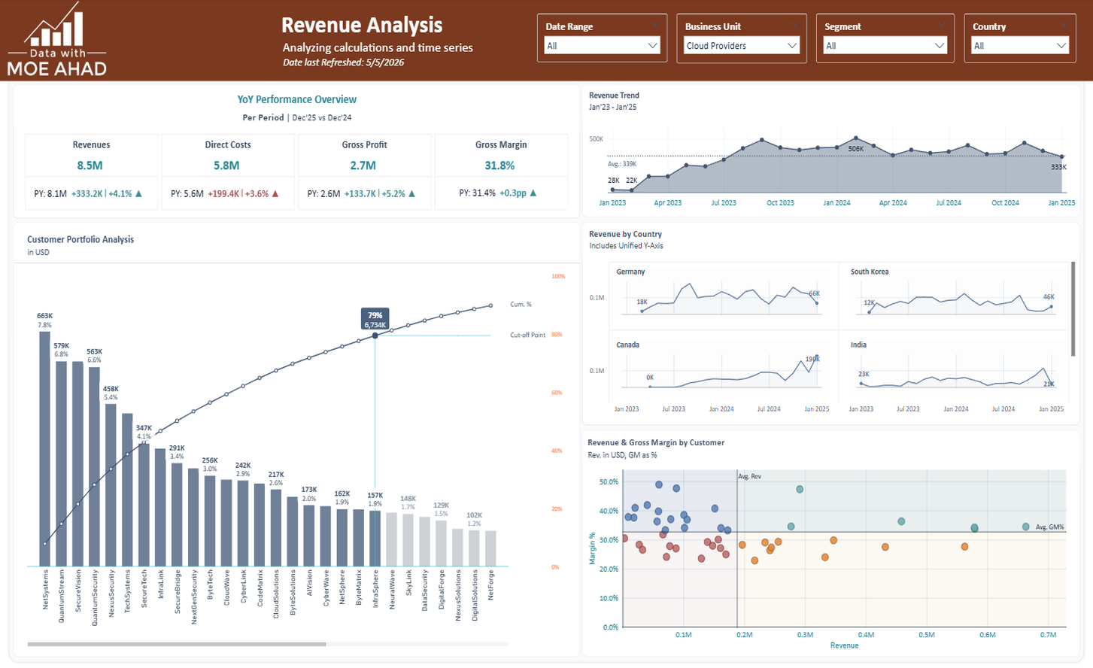Viewport: 1093px width, 668px height.
Task: Select the Gross Margin 31.8% KPI card
Action: pyautogui.click(x=501, y=170)
